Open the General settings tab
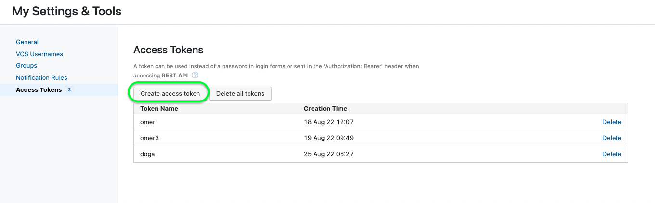 pos(27,42)
